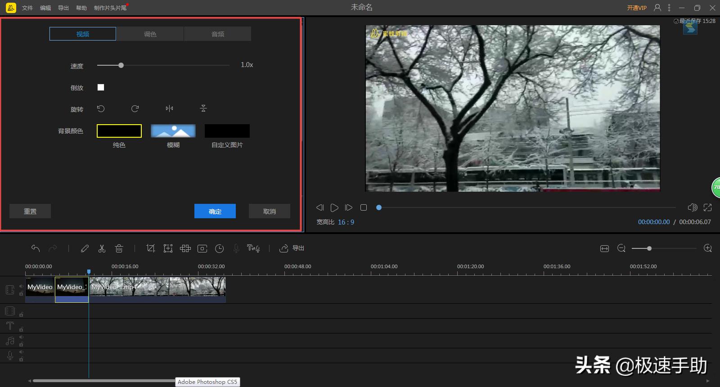Enter fullscreen preview

click(708, 207)
